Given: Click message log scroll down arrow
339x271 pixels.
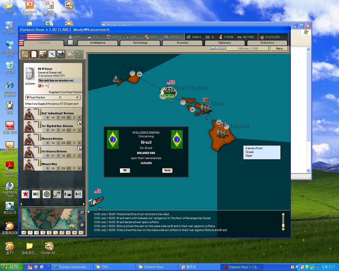Looking at the screenshot, I should coord(283,229).
